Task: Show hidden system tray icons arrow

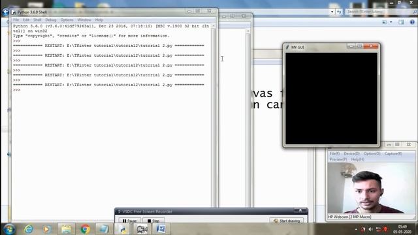Action: point(356,229)
